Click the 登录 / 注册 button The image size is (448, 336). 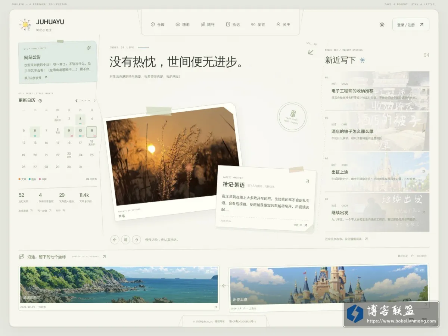[411, 25]
